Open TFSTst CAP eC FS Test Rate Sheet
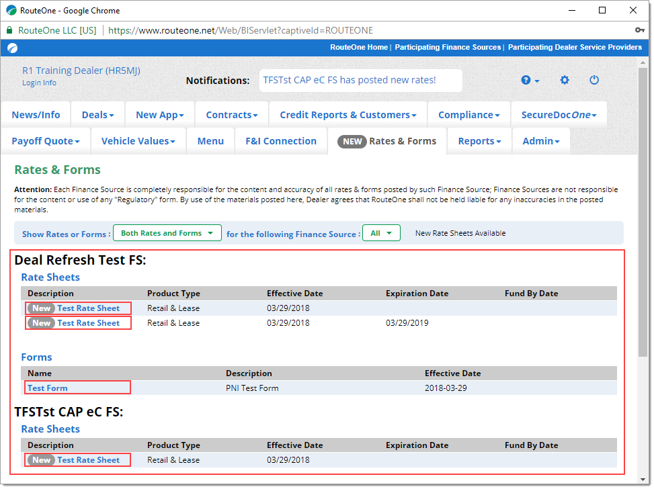The height and width of the screenshot is (489, 654). click(89, 460)
